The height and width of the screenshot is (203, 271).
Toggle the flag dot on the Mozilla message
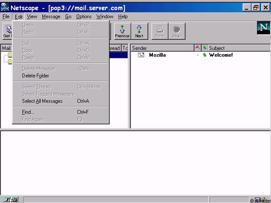pyautogui.click(x=198, y=55)
